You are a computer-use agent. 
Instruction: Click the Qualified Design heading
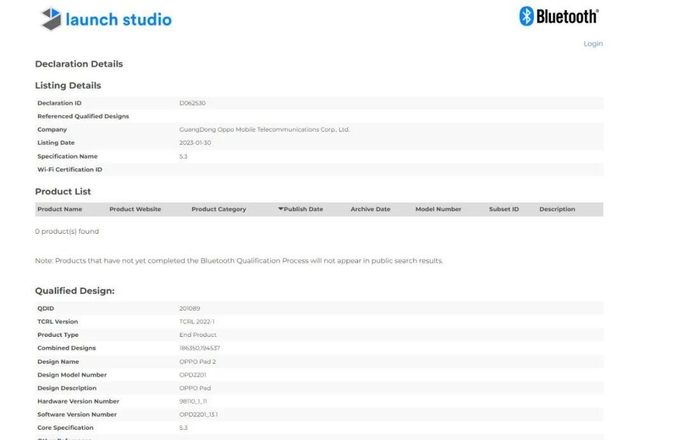(x=75, y=291)
